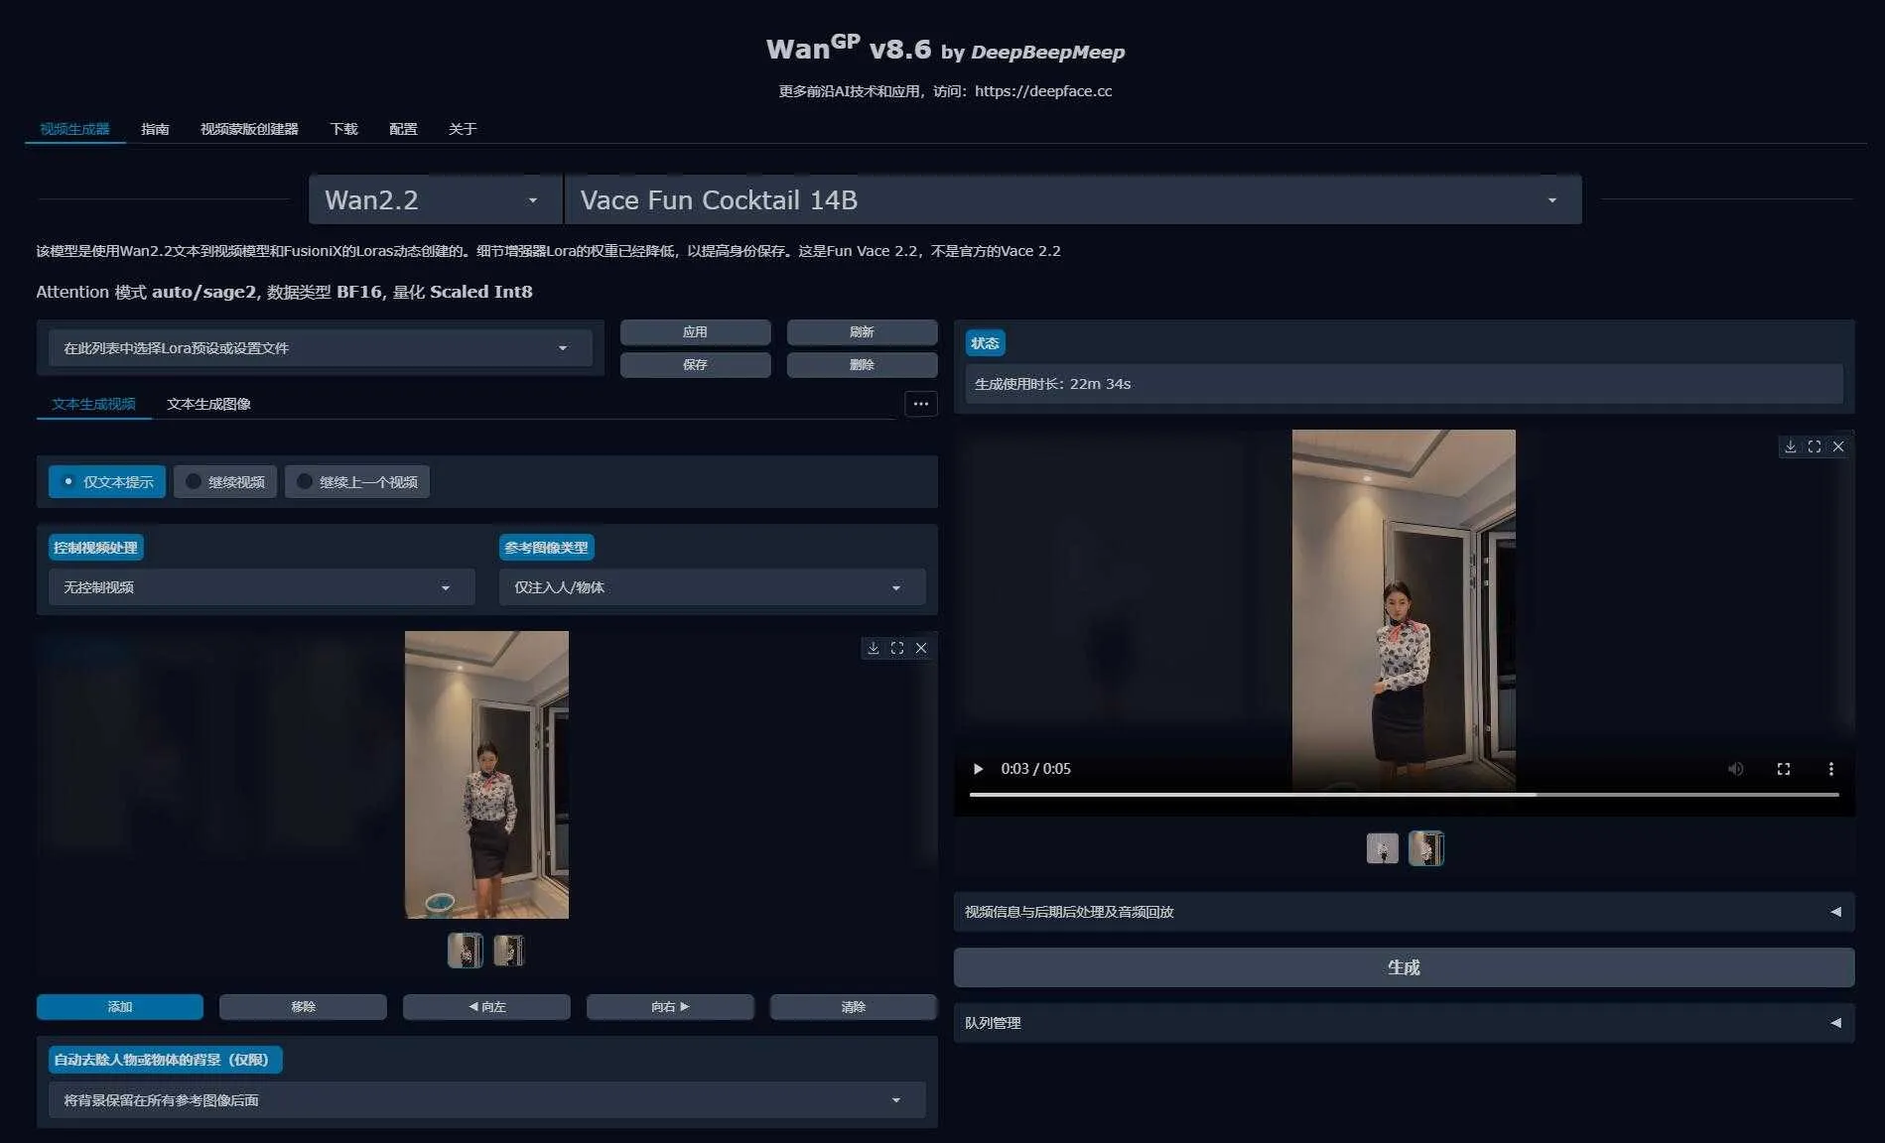This screenshot has width=1885, height=1143.
Task: Download the generated output video
Action: [x=1790, y=446]
